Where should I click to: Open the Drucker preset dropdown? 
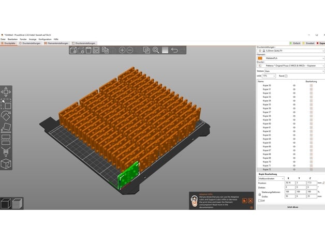coord(291,66)
